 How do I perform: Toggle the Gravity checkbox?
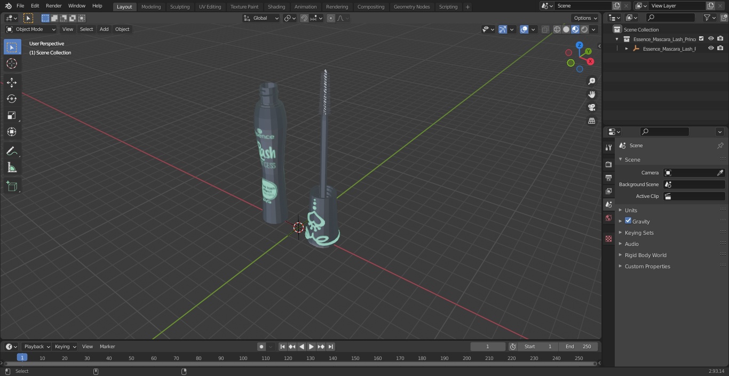(x=628, y=221)
